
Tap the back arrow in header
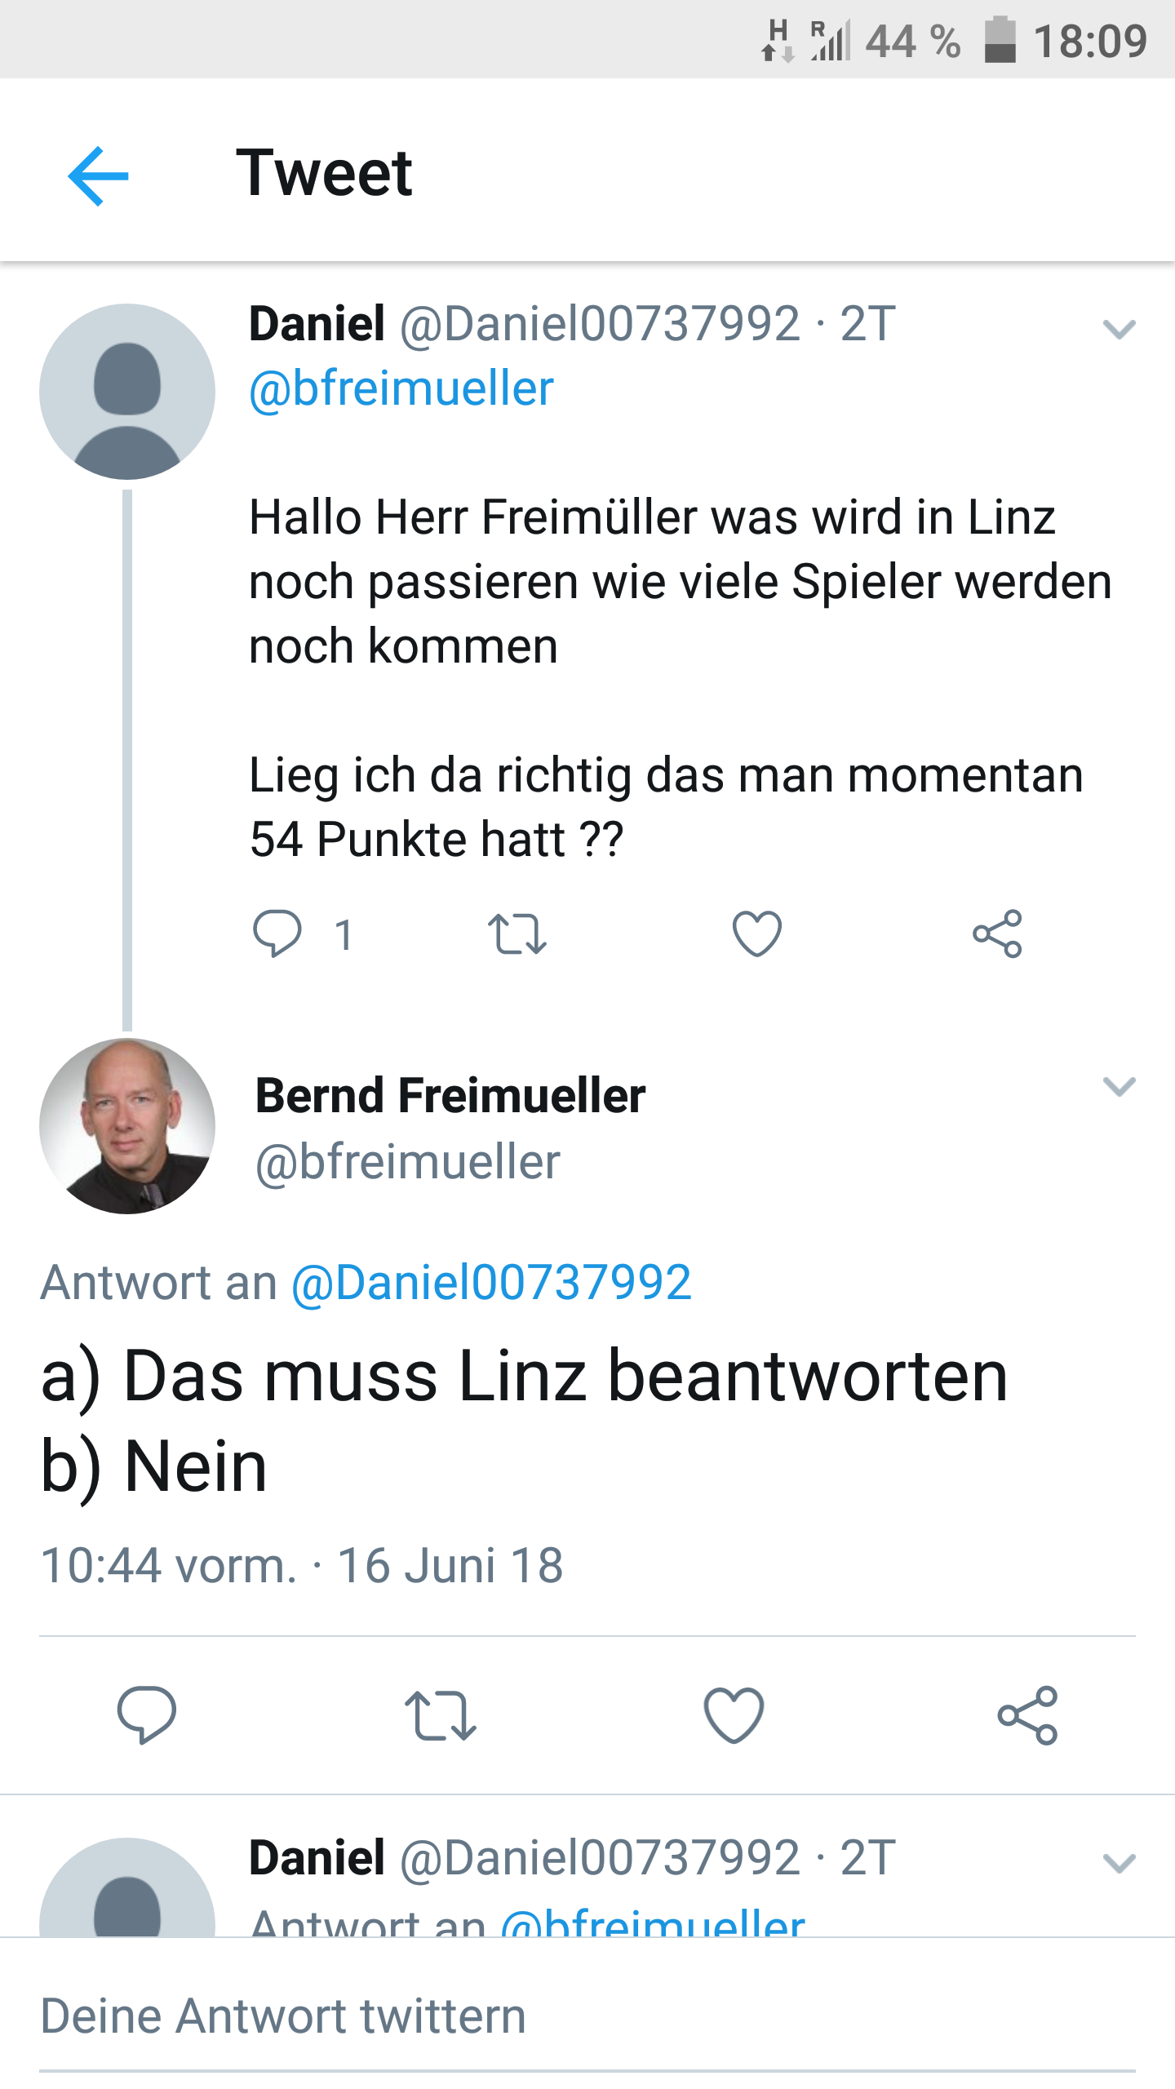(98, 175)
